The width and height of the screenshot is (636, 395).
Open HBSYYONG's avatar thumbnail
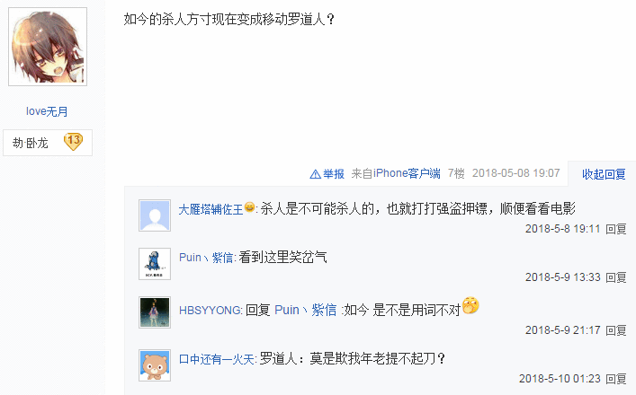point(155,312)
